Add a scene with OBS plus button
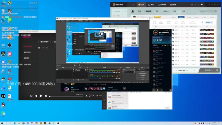This screenshot has width=222, height=125. [x=57, y=80]
